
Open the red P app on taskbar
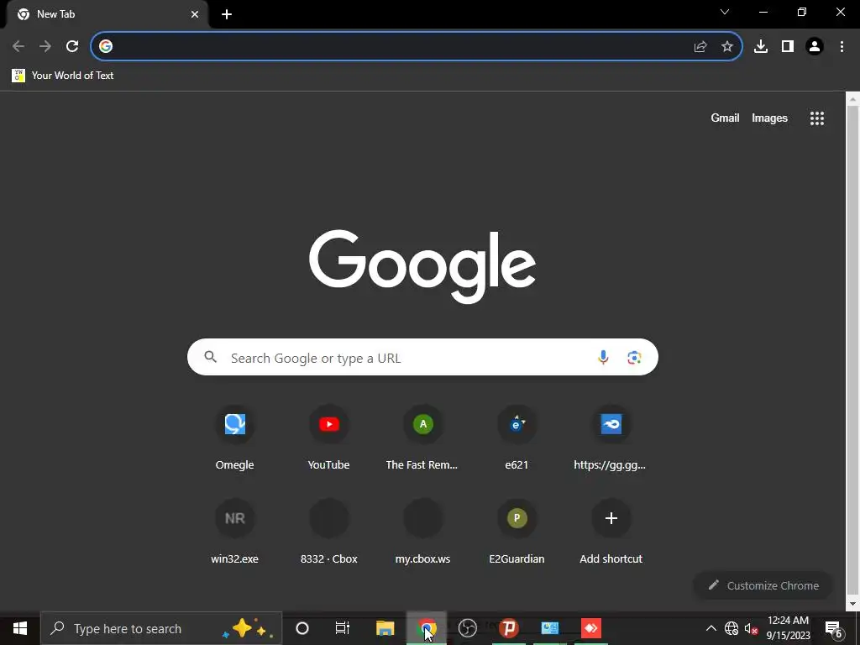[508, 628]
